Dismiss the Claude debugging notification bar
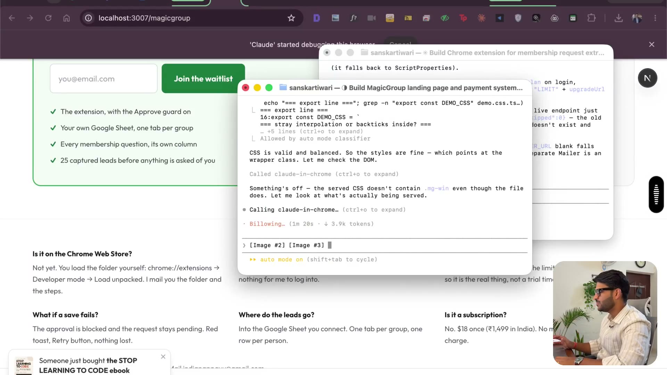The image size is (667, 375). (x=652, y=44)
